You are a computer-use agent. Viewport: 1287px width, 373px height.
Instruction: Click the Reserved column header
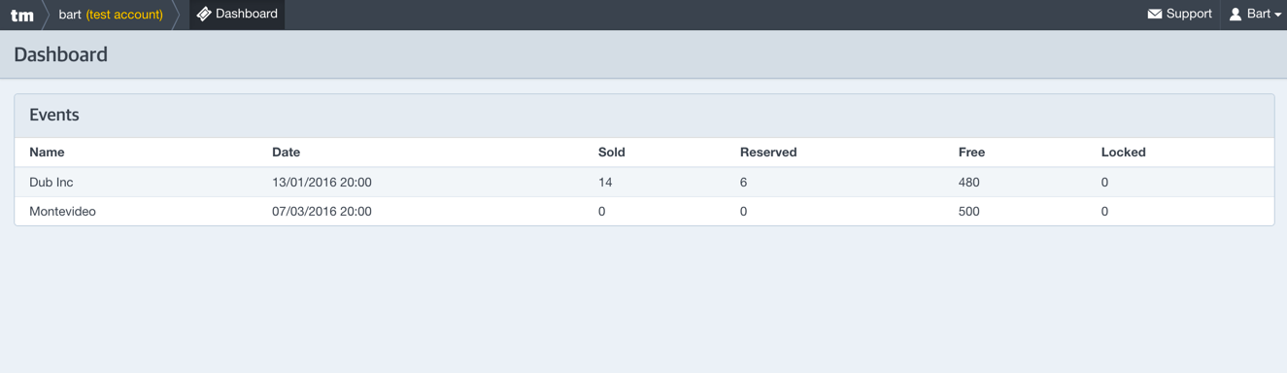tap(768, 153)
